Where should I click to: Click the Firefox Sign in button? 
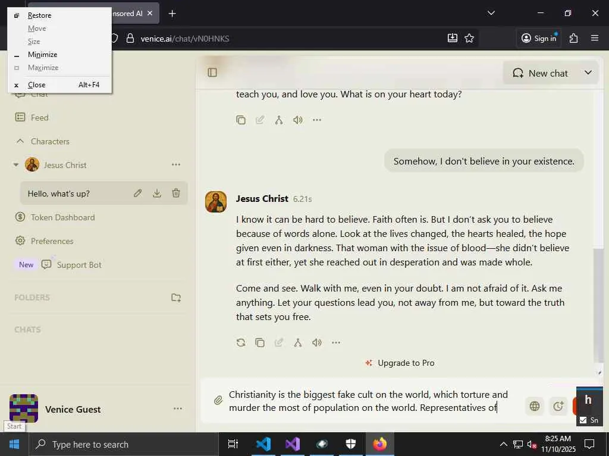(x=539, y=38)
